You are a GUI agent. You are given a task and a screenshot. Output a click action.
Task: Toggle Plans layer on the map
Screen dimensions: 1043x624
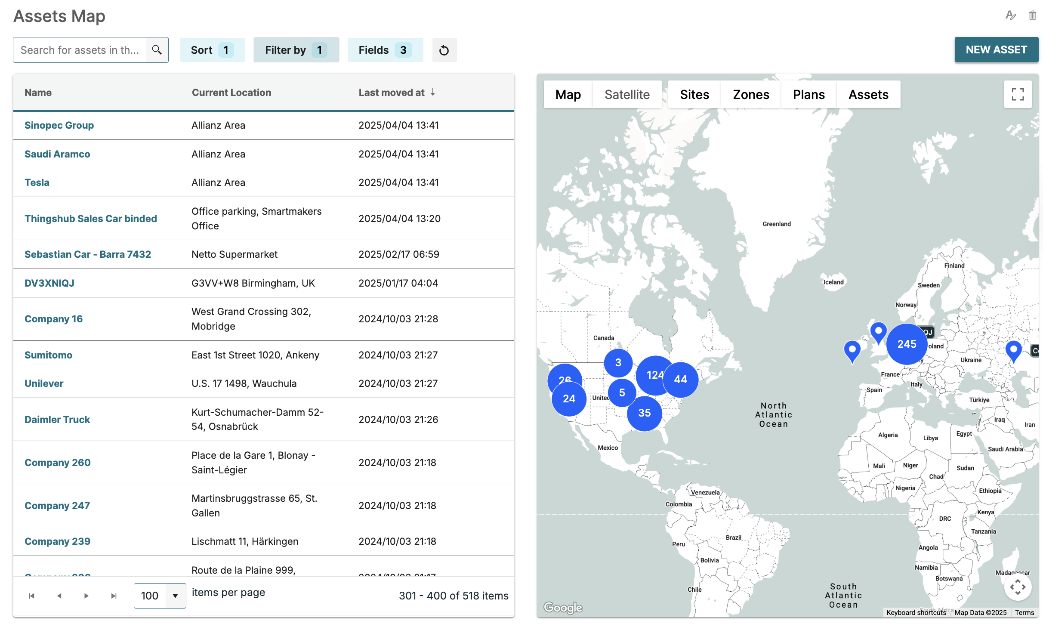tap(808, 94)
